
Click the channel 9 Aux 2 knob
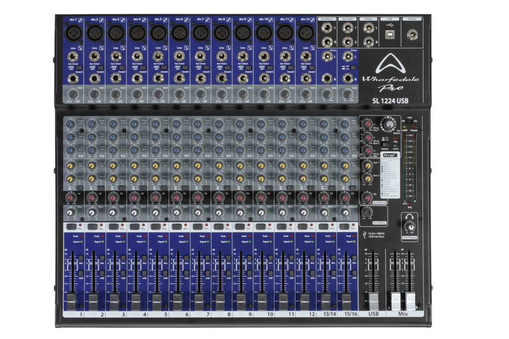pos(240,179)
